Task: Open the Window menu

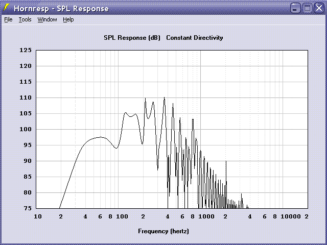Action: pyautogui.click(x=47, y=19)
